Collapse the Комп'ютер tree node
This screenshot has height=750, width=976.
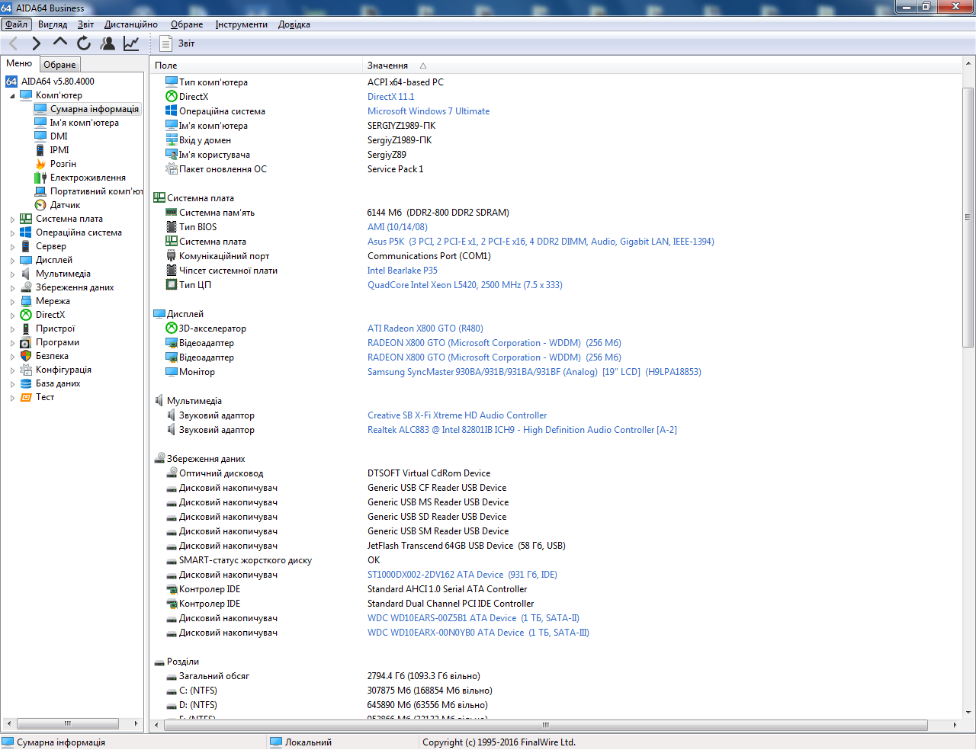click(x=12, y=96)
